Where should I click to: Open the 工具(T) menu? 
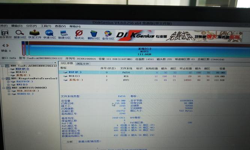tap(46, 26)
